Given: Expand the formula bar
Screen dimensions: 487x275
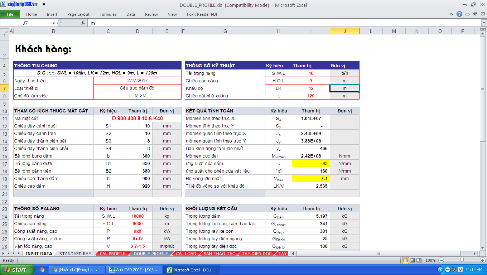Looking at the screenshot, I should 484,23.
